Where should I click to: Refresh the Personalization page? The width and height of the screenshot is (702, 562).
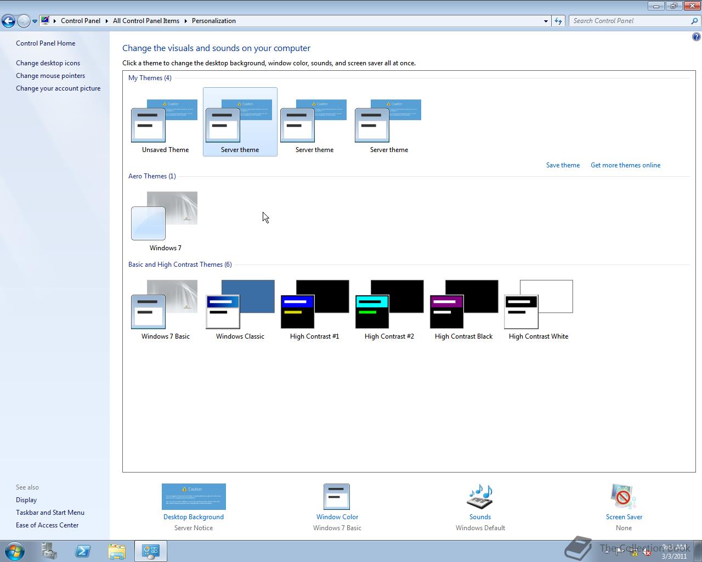coord(558,21)
